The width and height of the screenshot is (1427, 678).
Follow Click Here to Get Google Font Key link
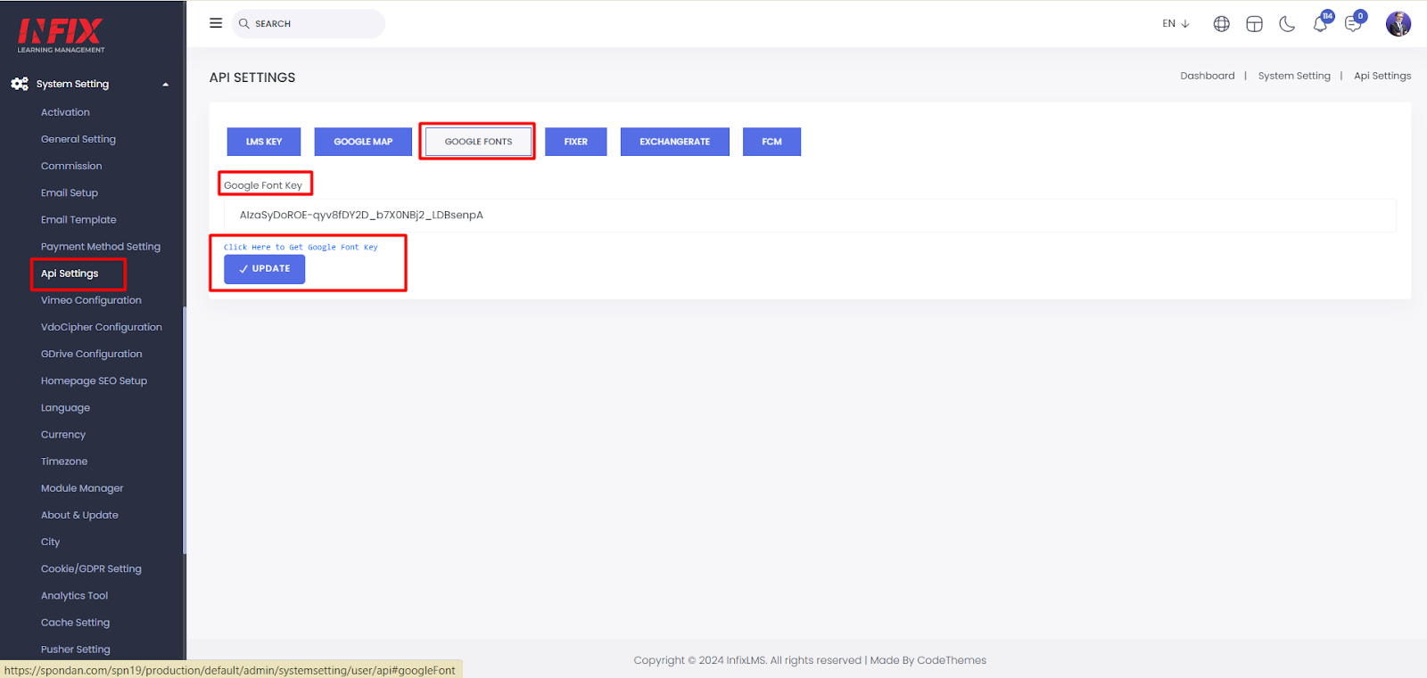(301, 248)
